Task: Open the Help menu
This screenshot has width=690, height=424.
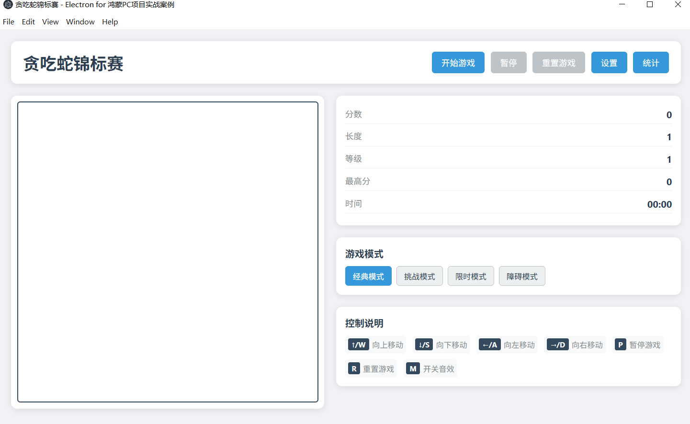Action: tap(110, 22)
